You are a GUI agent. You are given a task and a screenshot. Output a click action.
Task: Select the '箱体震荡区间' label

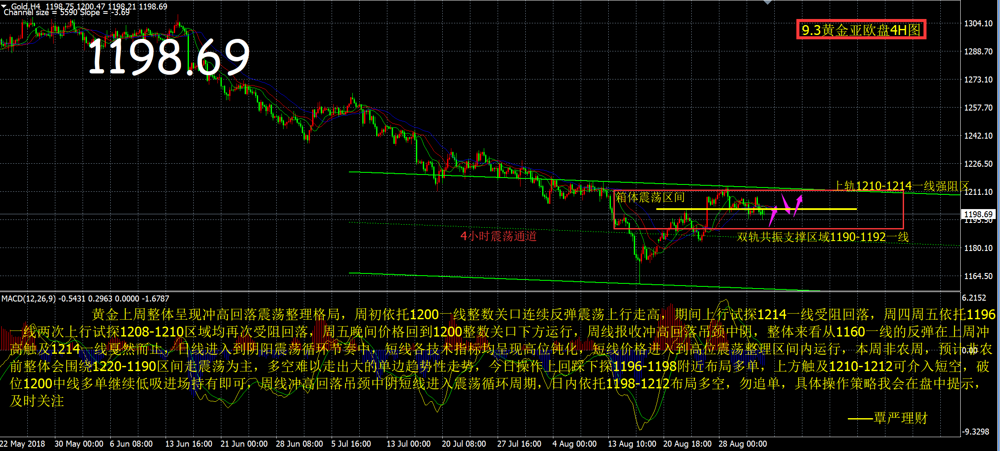651,198
